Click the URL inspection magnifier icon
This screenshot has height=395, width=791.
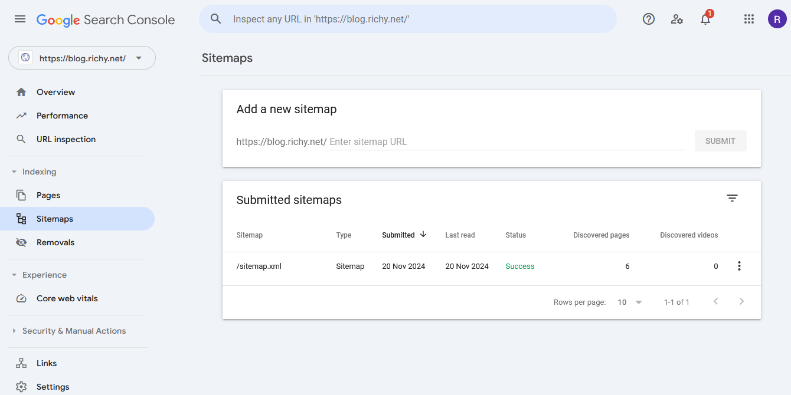point(21,139)
